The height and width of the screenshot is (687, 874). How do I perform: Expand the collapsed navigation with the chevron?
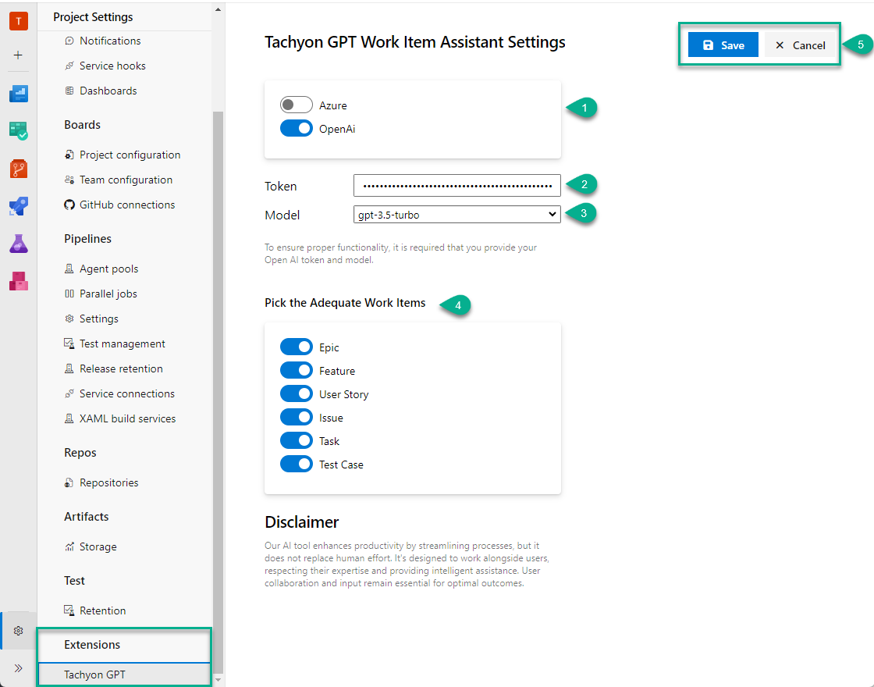[x=19, y=667]
